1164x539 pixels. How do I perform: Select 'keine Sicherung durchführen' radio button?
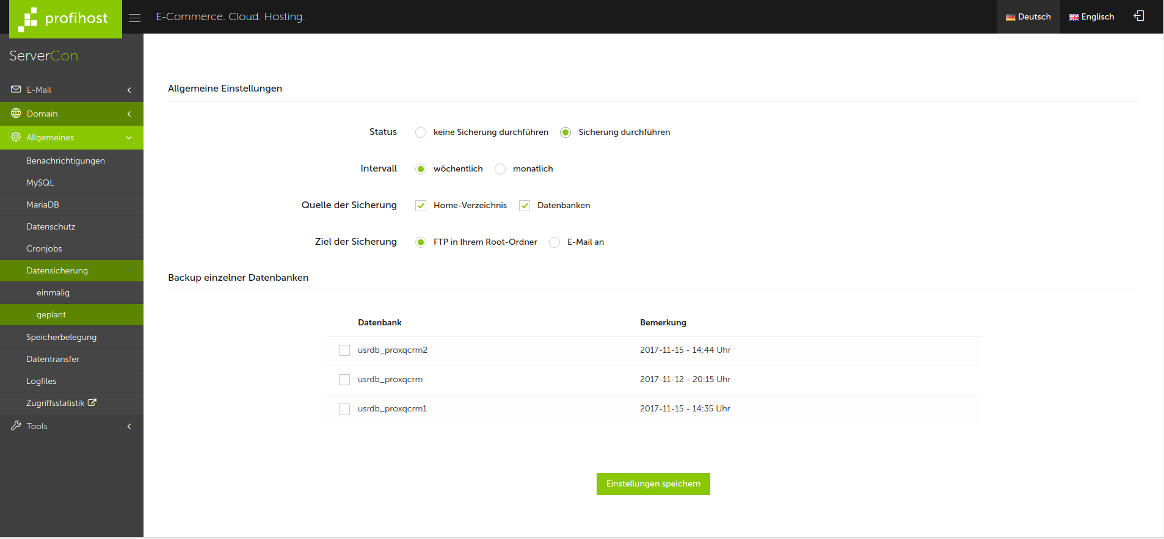coord(421,132)
